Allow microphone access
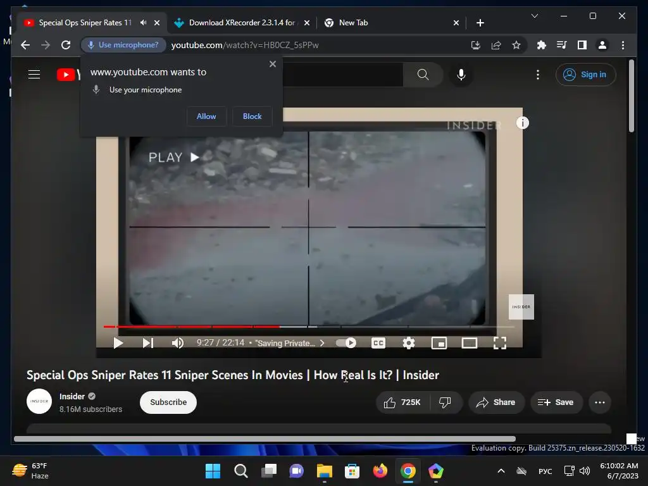Screen dimensions: 648x486 pyautogui.click(x=206, y=116)
